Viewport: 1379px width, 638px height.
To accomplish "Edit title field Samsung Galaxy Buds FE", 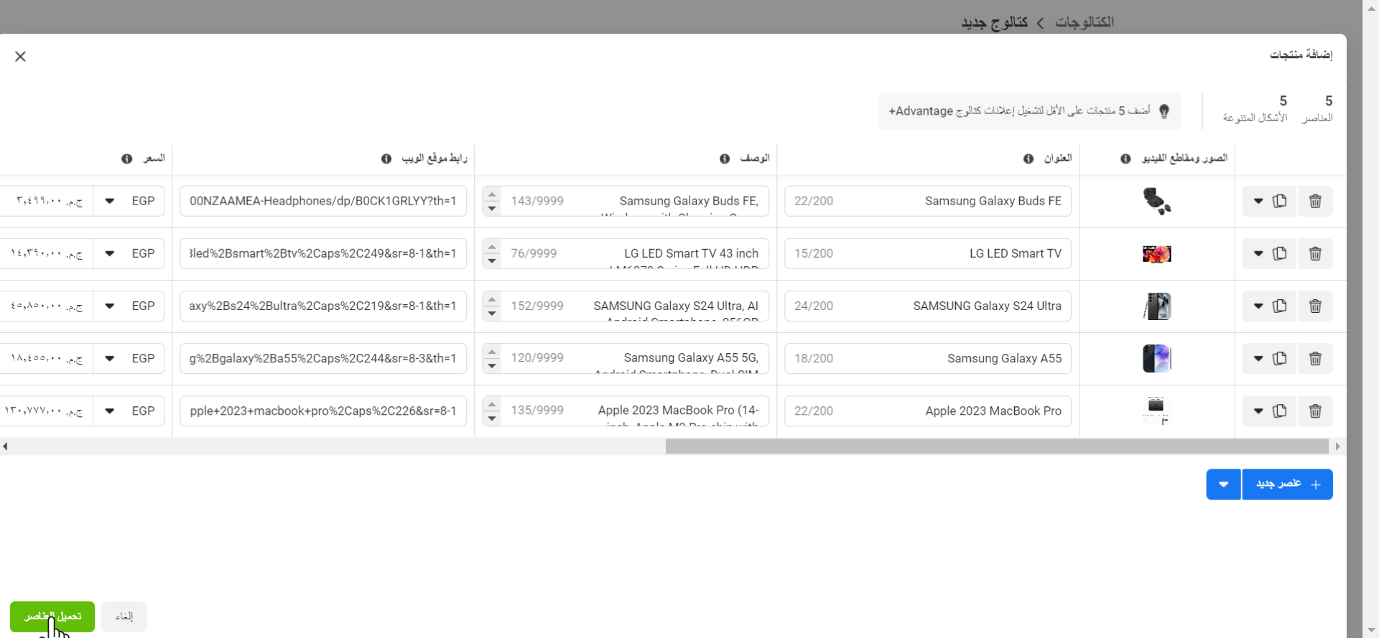I will tap(928, 201).
